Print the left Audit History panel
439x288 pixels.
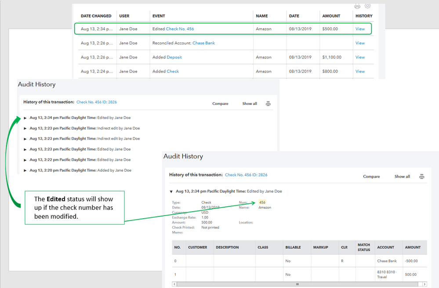(x=268, y=104)
